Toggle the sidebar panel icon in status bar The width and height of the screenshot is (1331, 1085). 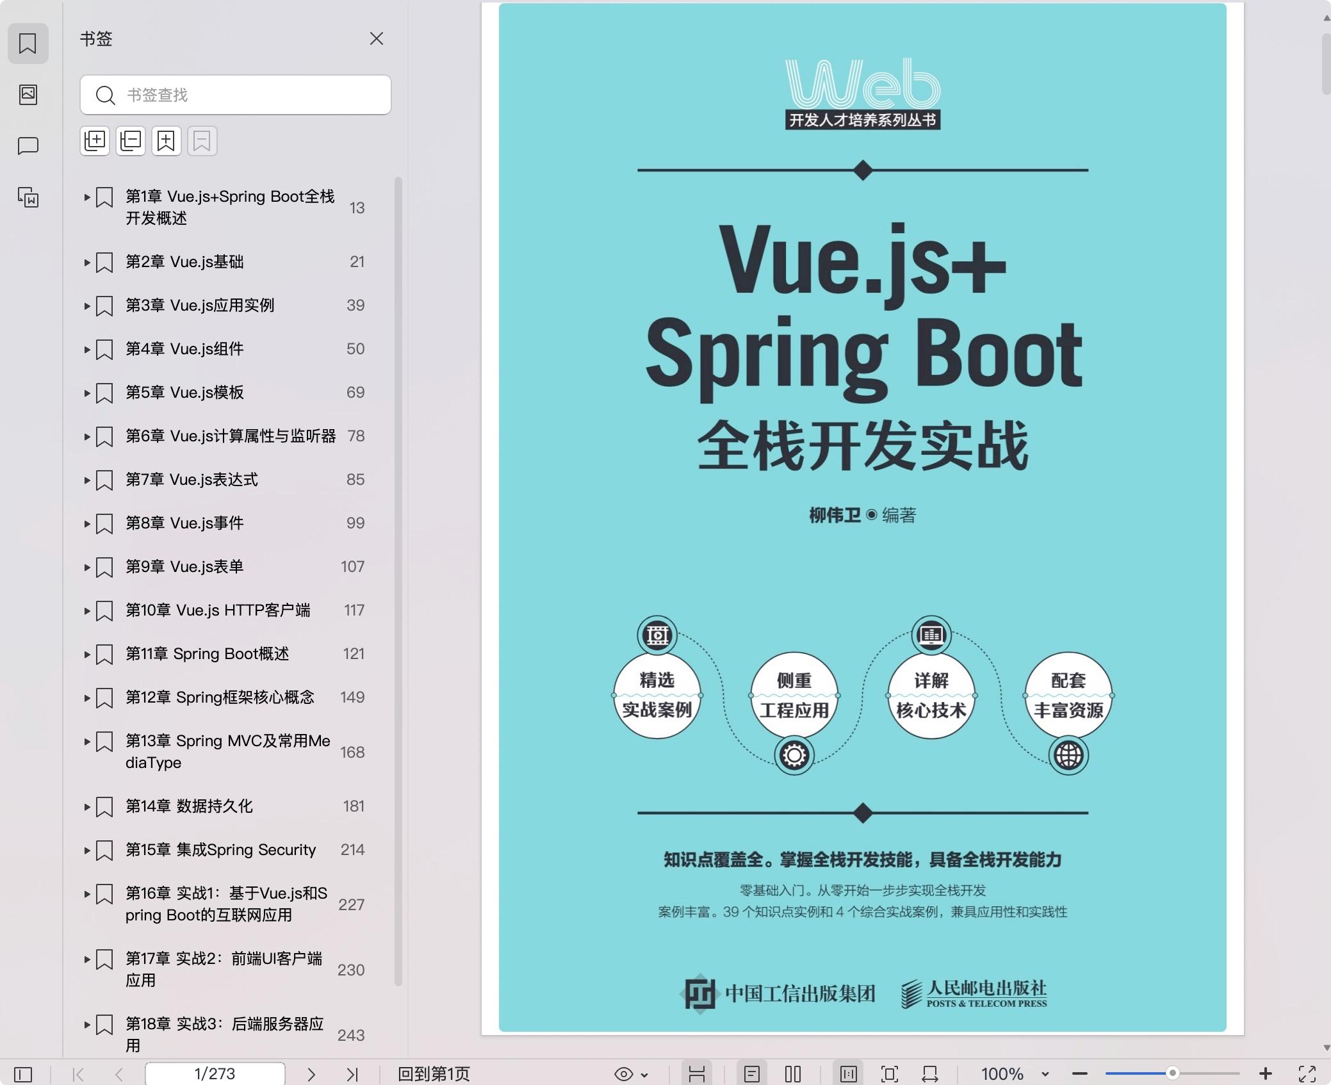point(23,1074)
